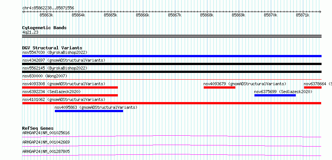The image size is (332, 160).
Task: Click the 85869k ruler position
Action: [239, 15]
